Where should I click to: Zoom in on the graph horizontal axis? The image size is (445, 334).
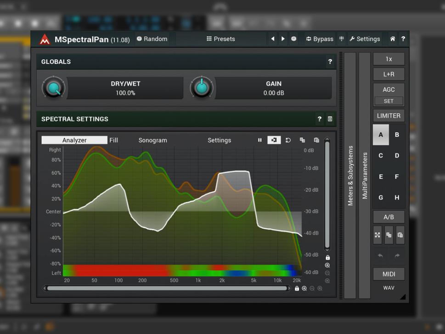[304, 289]
